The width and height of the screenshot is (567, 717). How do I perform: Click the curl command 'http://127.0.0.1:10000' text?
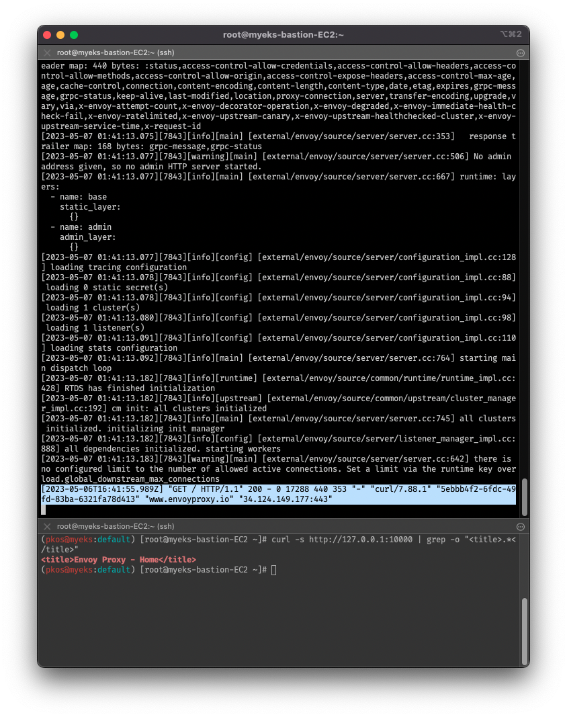point(361,540)
